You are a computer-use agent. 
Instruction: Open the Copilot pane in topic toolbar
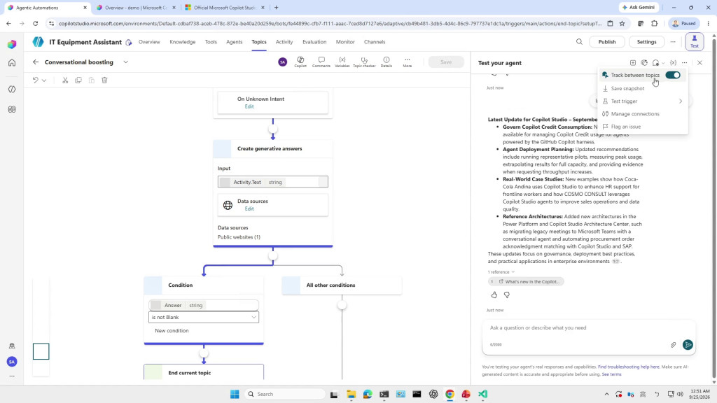point(300,62)
